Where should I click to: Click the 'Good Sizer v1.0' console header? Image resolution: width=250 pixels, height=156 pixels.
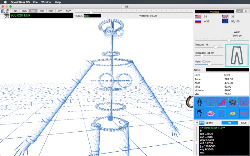[212, 128]
